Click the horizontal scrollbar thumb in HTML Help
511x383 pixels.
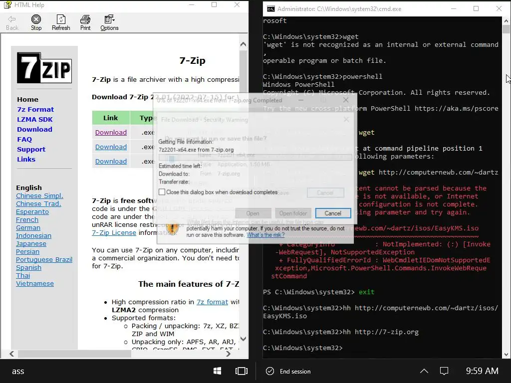(x=74, y=354)
